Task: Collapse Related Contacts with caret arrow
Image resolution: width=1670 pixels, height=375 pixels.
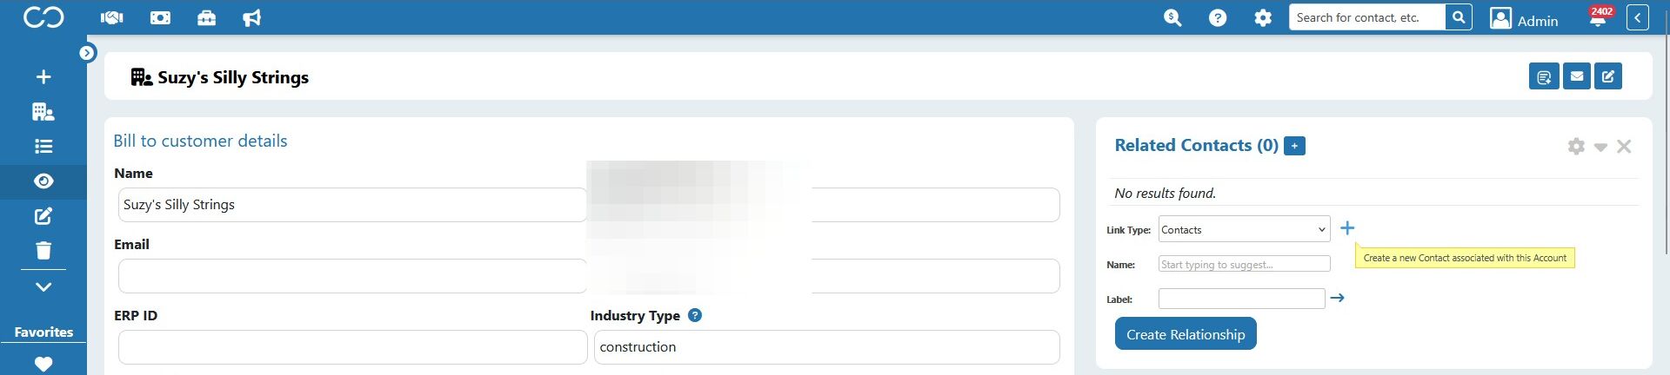Action: 1600,147
